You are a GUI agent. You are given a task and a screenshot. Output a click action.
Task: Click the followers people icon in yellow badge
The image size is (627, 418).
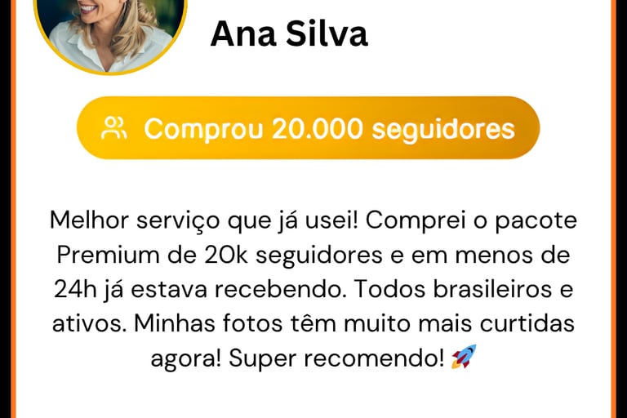(114, 128)
